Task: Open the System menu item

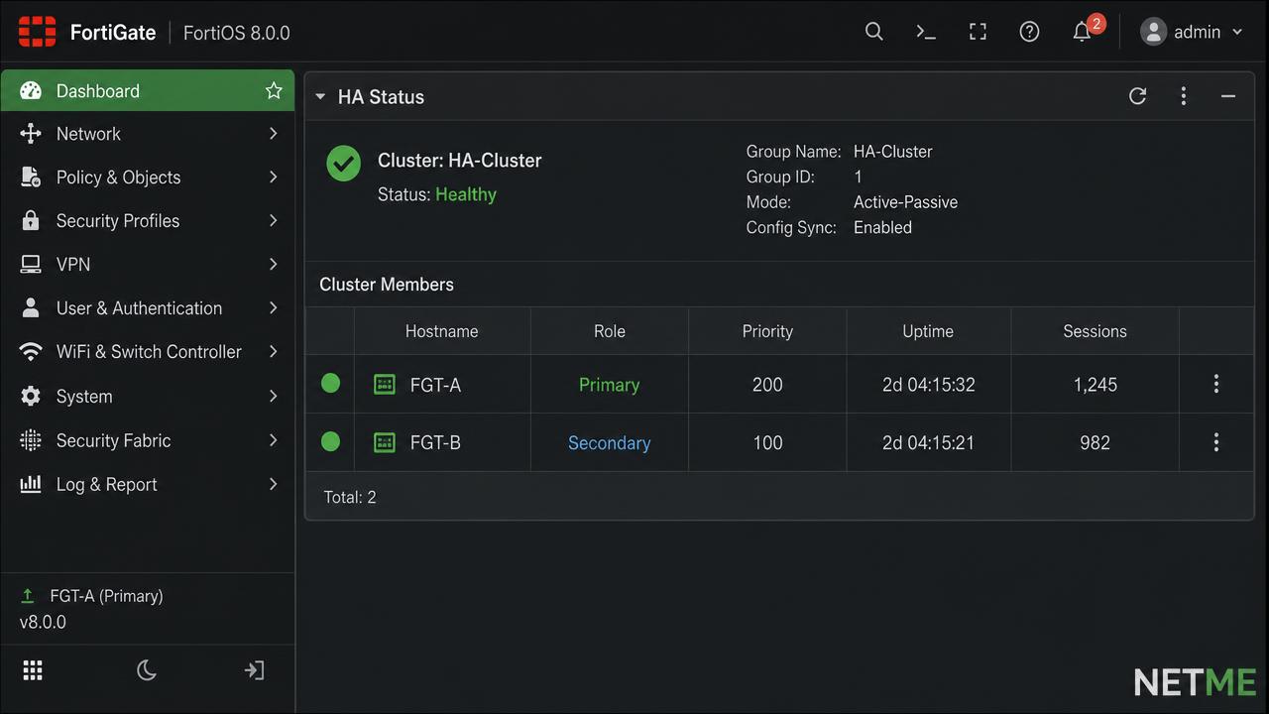Action: 148,396
